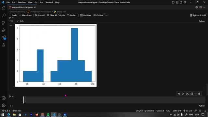The width and height of the screenshot is (208, 117).
Task: Toggle the Secondary Side Bar from the title bar
Action: (x=181, y=2)
